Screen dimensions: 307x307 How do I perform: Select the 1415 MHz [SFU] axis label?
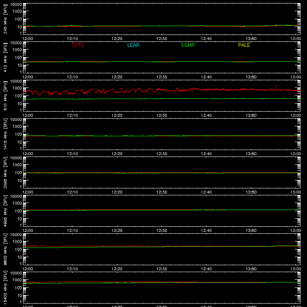[5, 134]
